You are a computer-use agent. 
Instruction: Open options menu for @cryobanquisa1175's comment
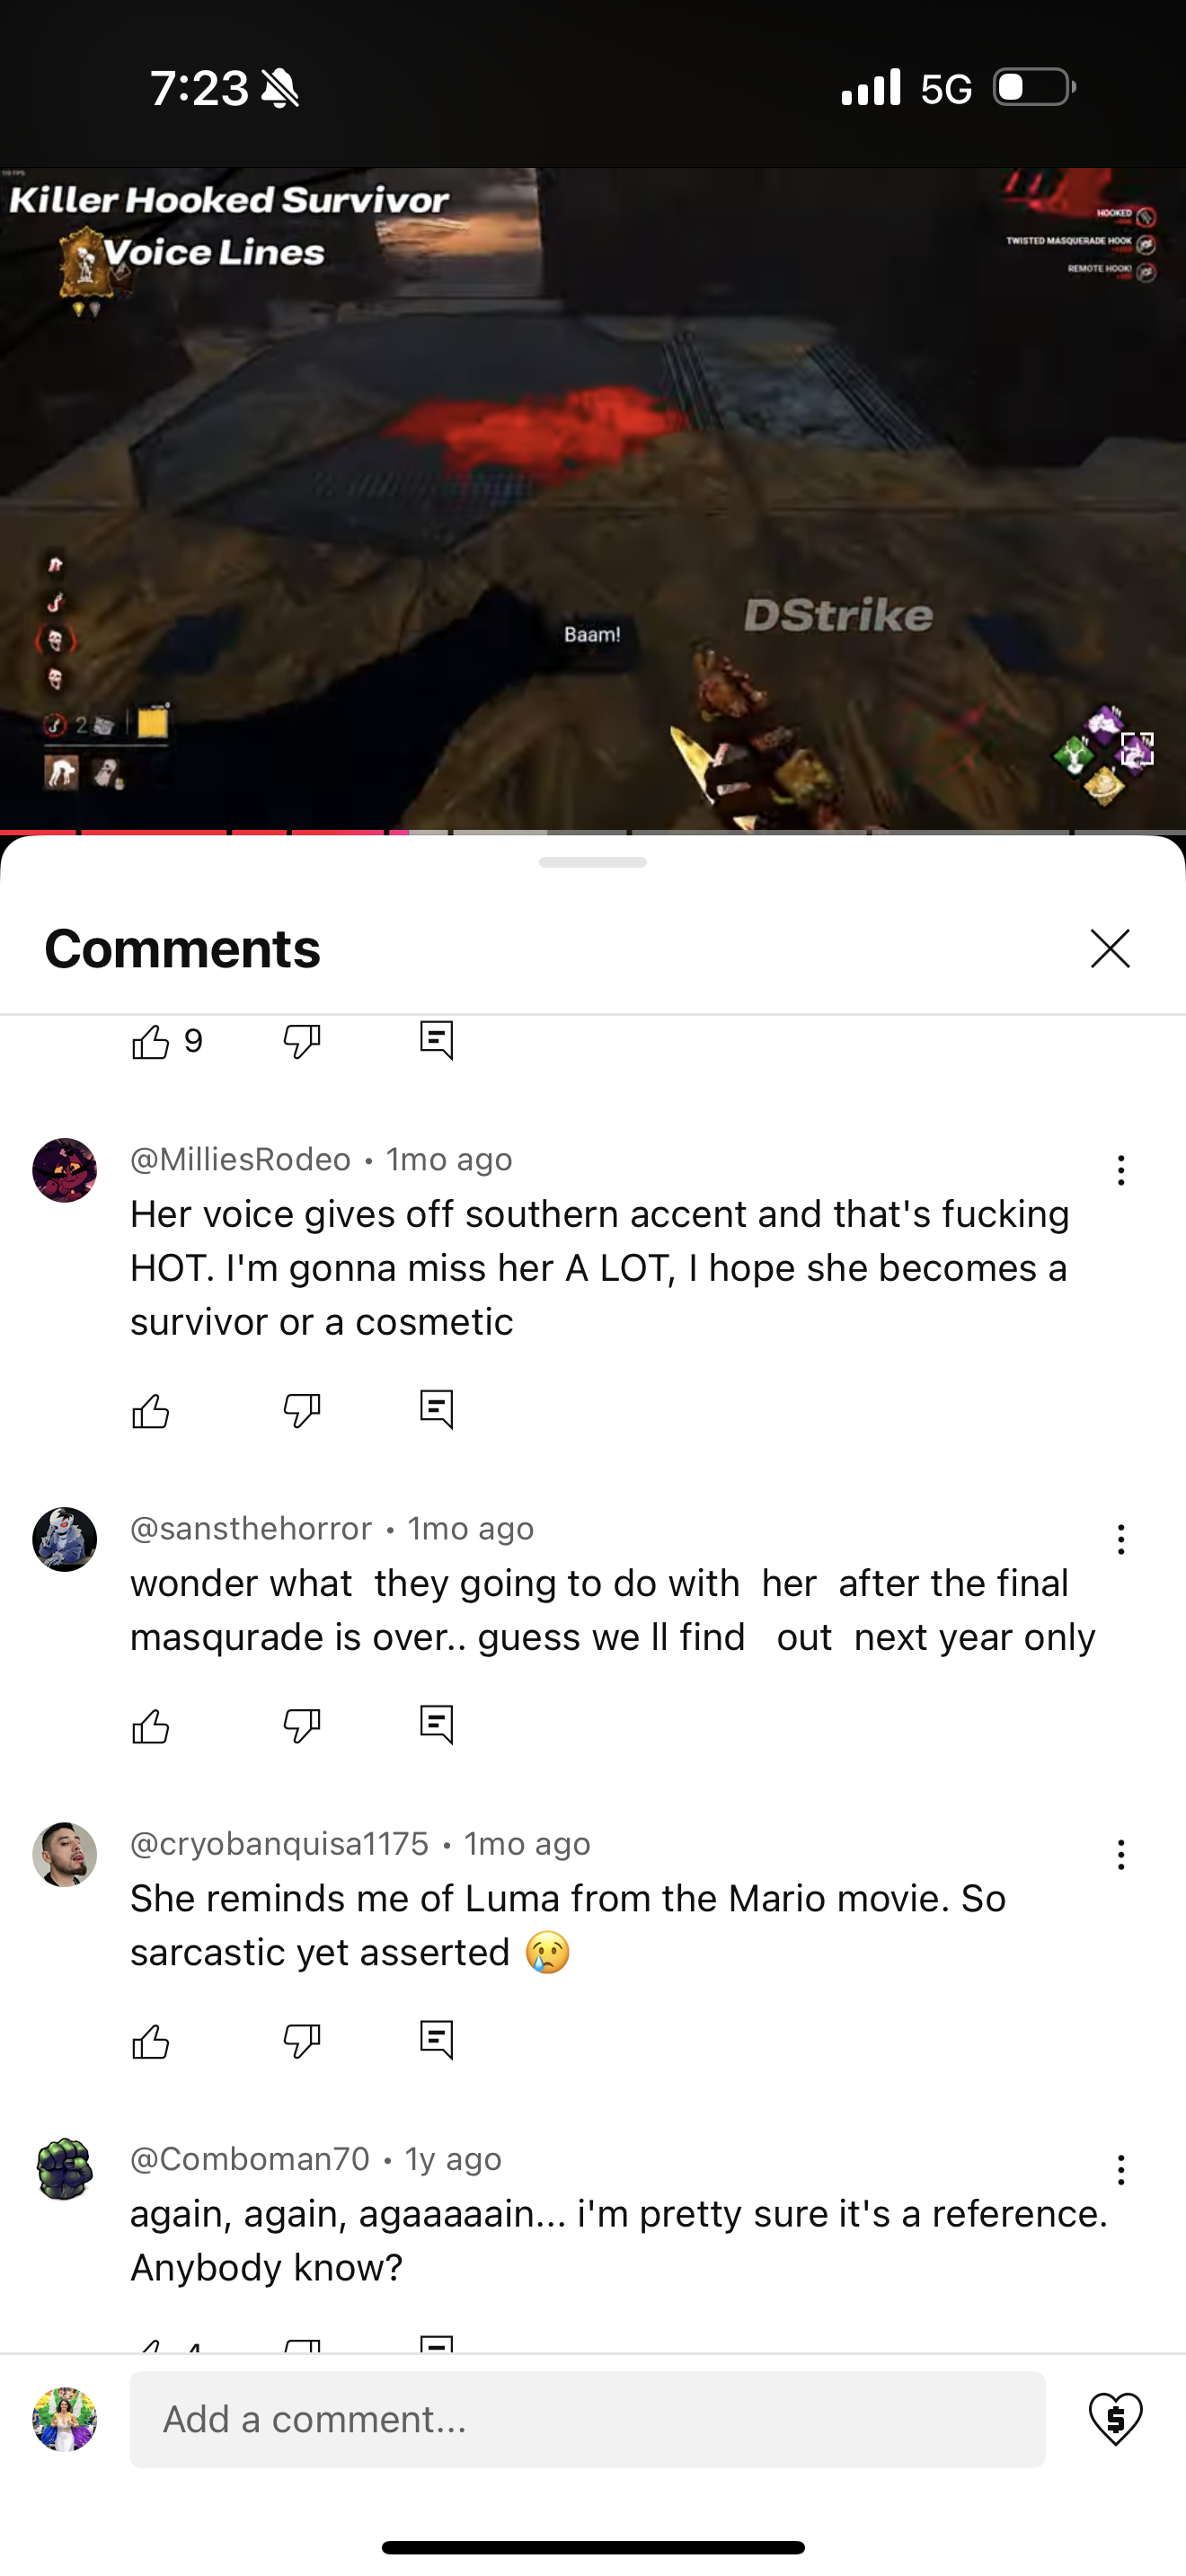click(x=1121, y=1855)
